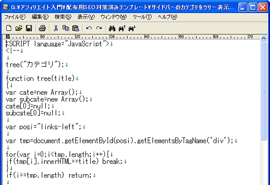Copy selection using the copy icon
The image size is (270, 185).
pyautogui.click(x=66, y=28)
